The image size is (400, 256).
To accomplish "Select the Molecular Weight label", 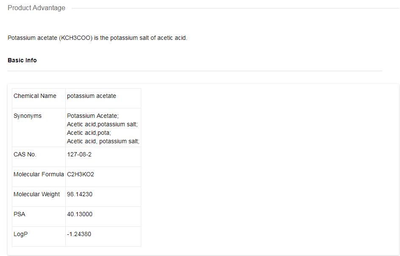I will (x=37, y=194).
